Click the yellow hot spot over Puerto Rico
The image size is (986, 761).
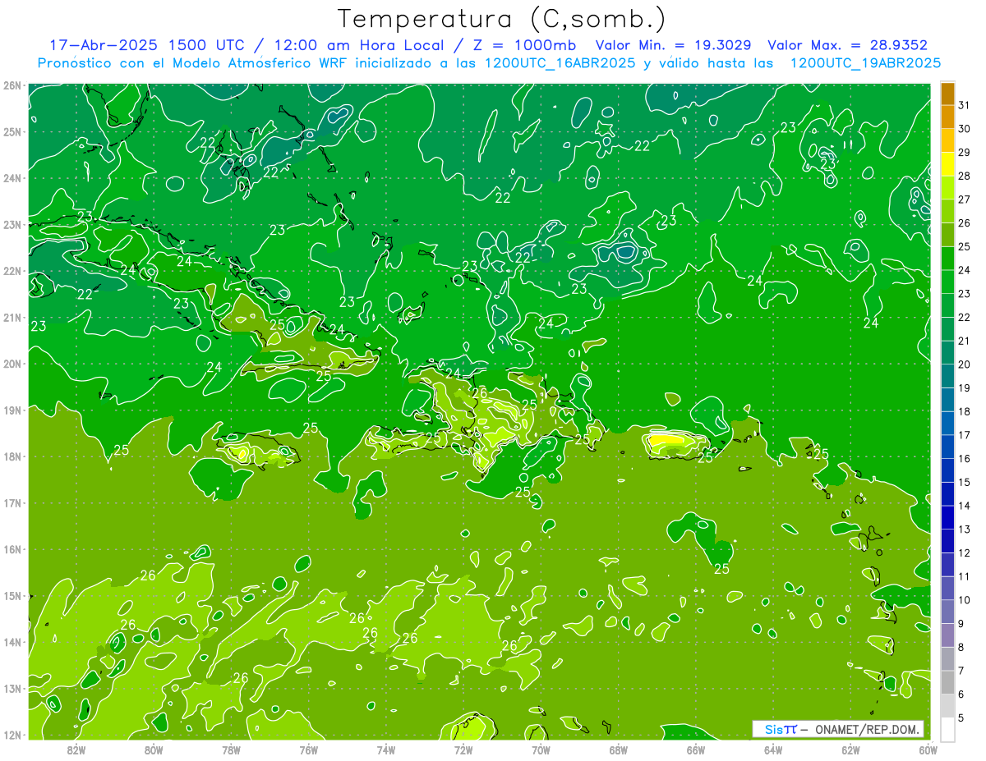[667, 440]
